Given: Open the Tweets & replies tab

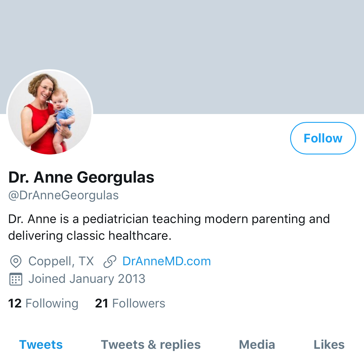Looking at the screenshot, I should [151, 345].
